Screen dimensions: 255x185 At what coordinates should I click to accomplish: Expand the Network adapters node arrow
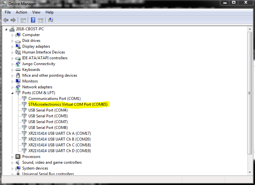pyautogui.click(x=12, y=87)
